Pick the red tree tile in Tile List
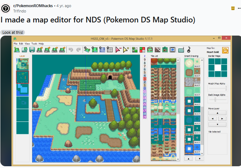 pyautogui.click(x=154, y=61)
